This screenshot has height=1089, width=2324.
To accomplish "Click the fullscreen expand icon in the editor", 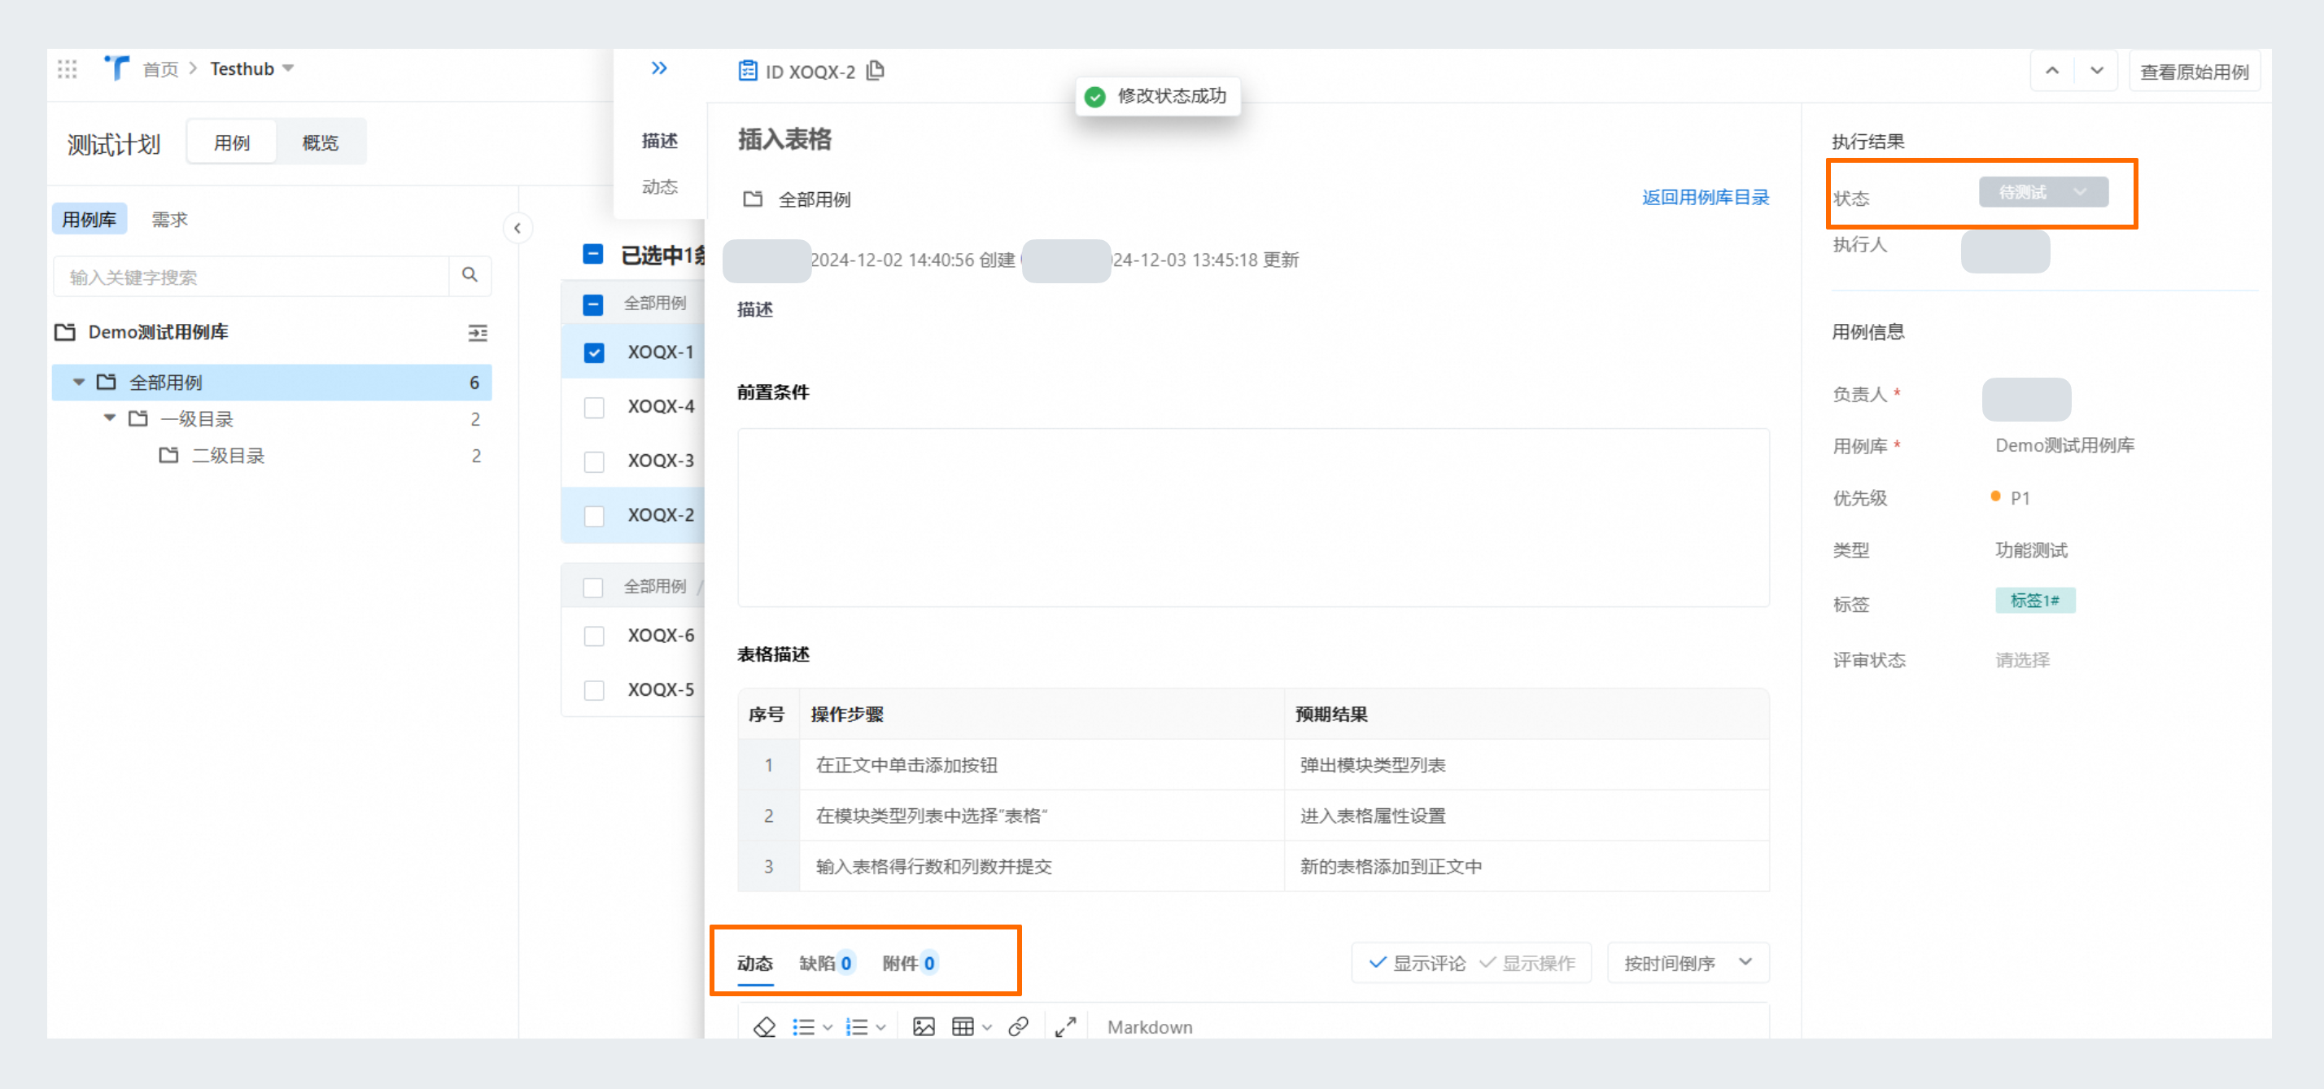I will pyautogui.click(x=1065, y=1027).
